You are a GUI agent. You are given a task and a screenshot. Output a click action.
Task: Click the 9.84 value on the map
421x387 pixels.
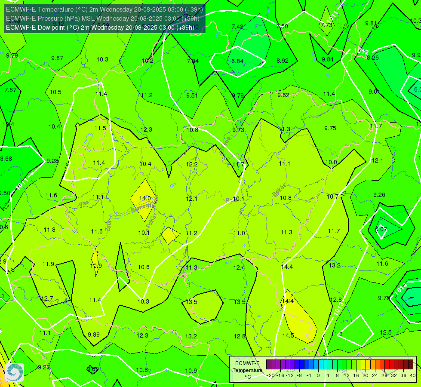click(x=328, y=60)
